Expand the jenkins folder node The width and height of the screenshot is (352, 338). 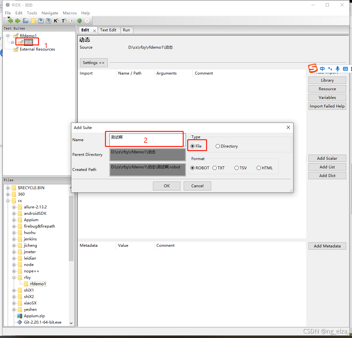click(14, 239)
